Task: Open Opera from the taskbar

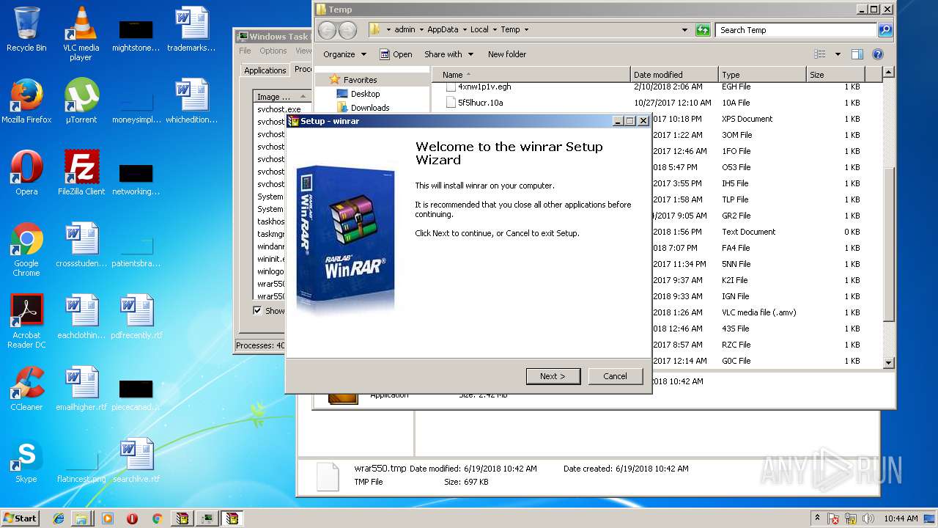Action: pos(133,518)
